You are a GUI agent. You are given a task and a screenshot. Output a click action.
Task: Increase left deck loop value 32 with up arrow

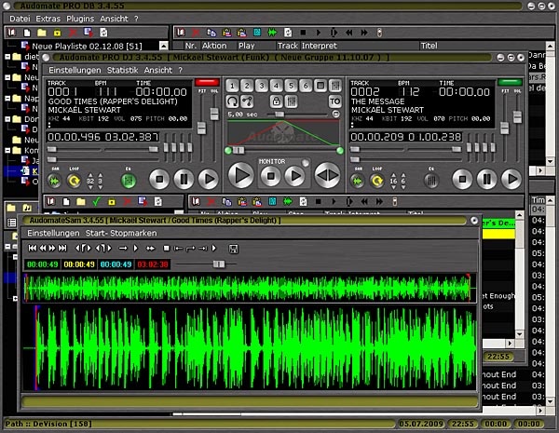(x=90, y=175)
